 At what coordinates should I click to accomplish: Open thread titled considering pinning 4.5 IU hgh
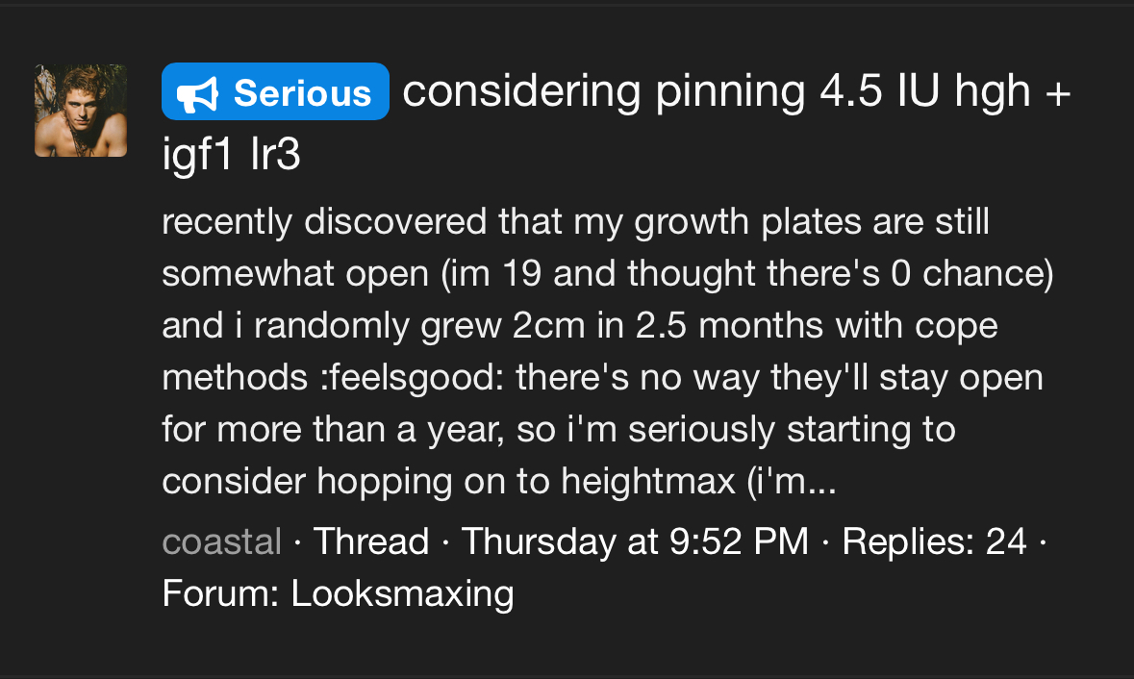tap(616, 92)
